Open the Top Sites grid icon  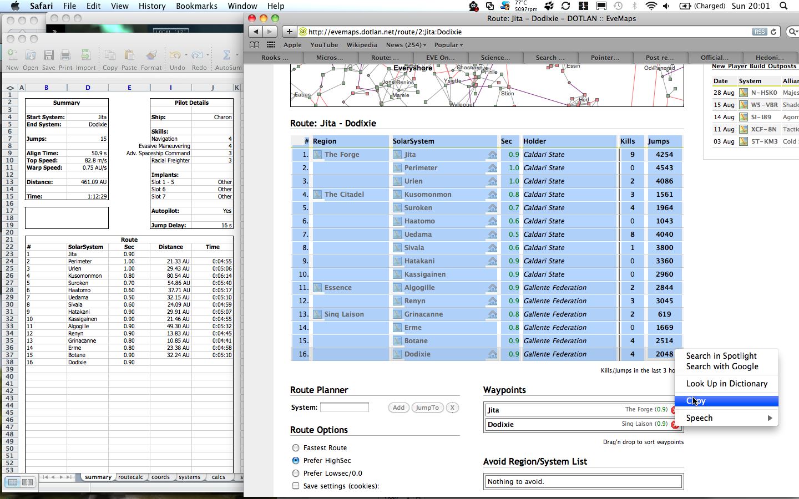pos(271,45)
